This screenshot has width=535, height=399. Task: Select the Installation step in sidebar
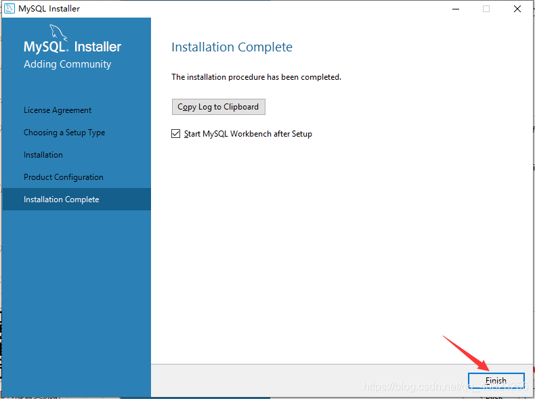pos(43,155)
